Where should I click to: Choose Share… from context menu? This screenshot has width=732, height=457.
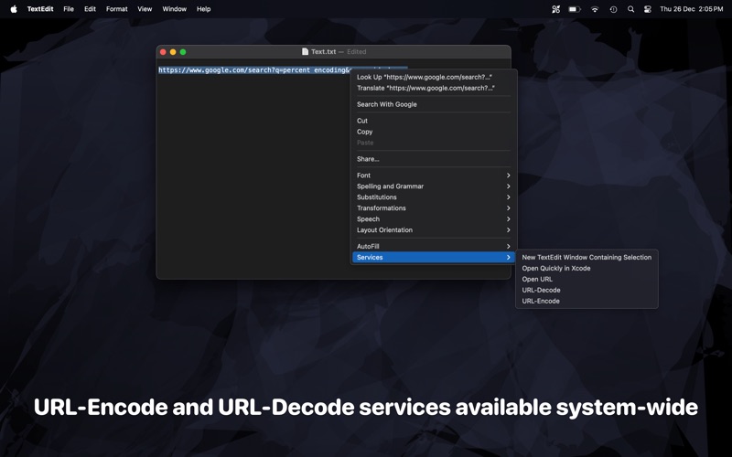(433, 158)
